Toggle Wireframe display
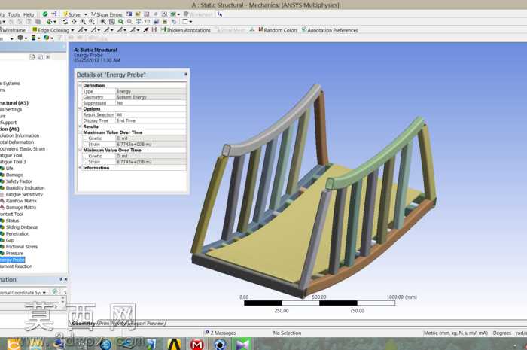This screenshot has height=350, width=527. [13, 30]
